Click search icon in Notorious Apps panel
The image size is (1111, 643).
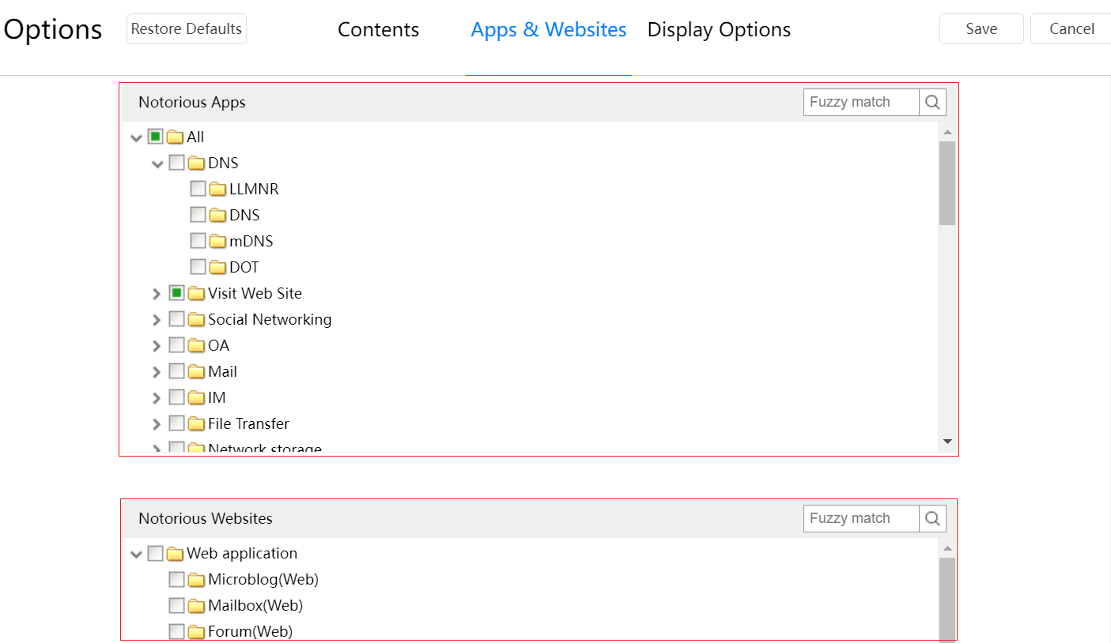point(932,102)
